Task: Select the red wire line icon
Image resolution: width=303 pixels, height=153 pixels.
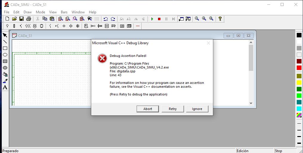Action: point(138,26)
